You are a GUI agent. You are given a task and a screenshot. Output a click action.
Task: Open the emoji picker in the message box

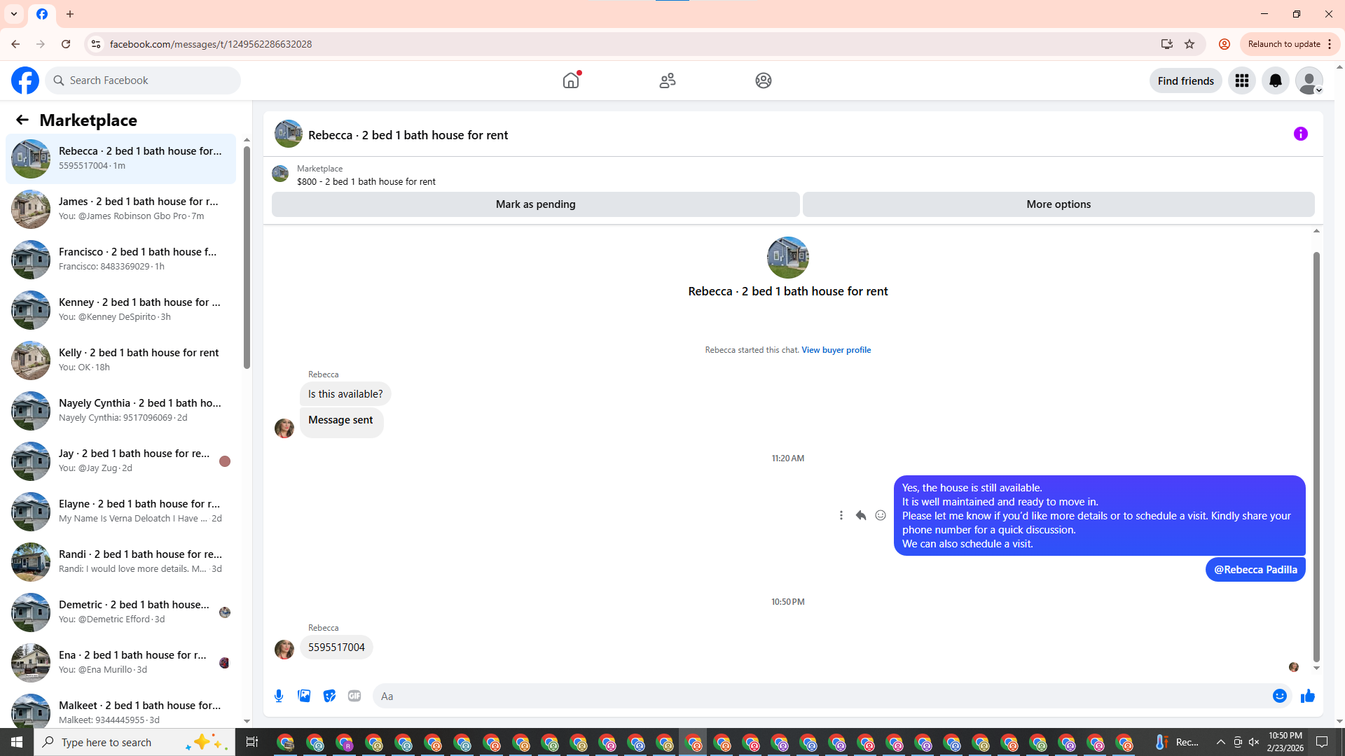(1279, 696)
